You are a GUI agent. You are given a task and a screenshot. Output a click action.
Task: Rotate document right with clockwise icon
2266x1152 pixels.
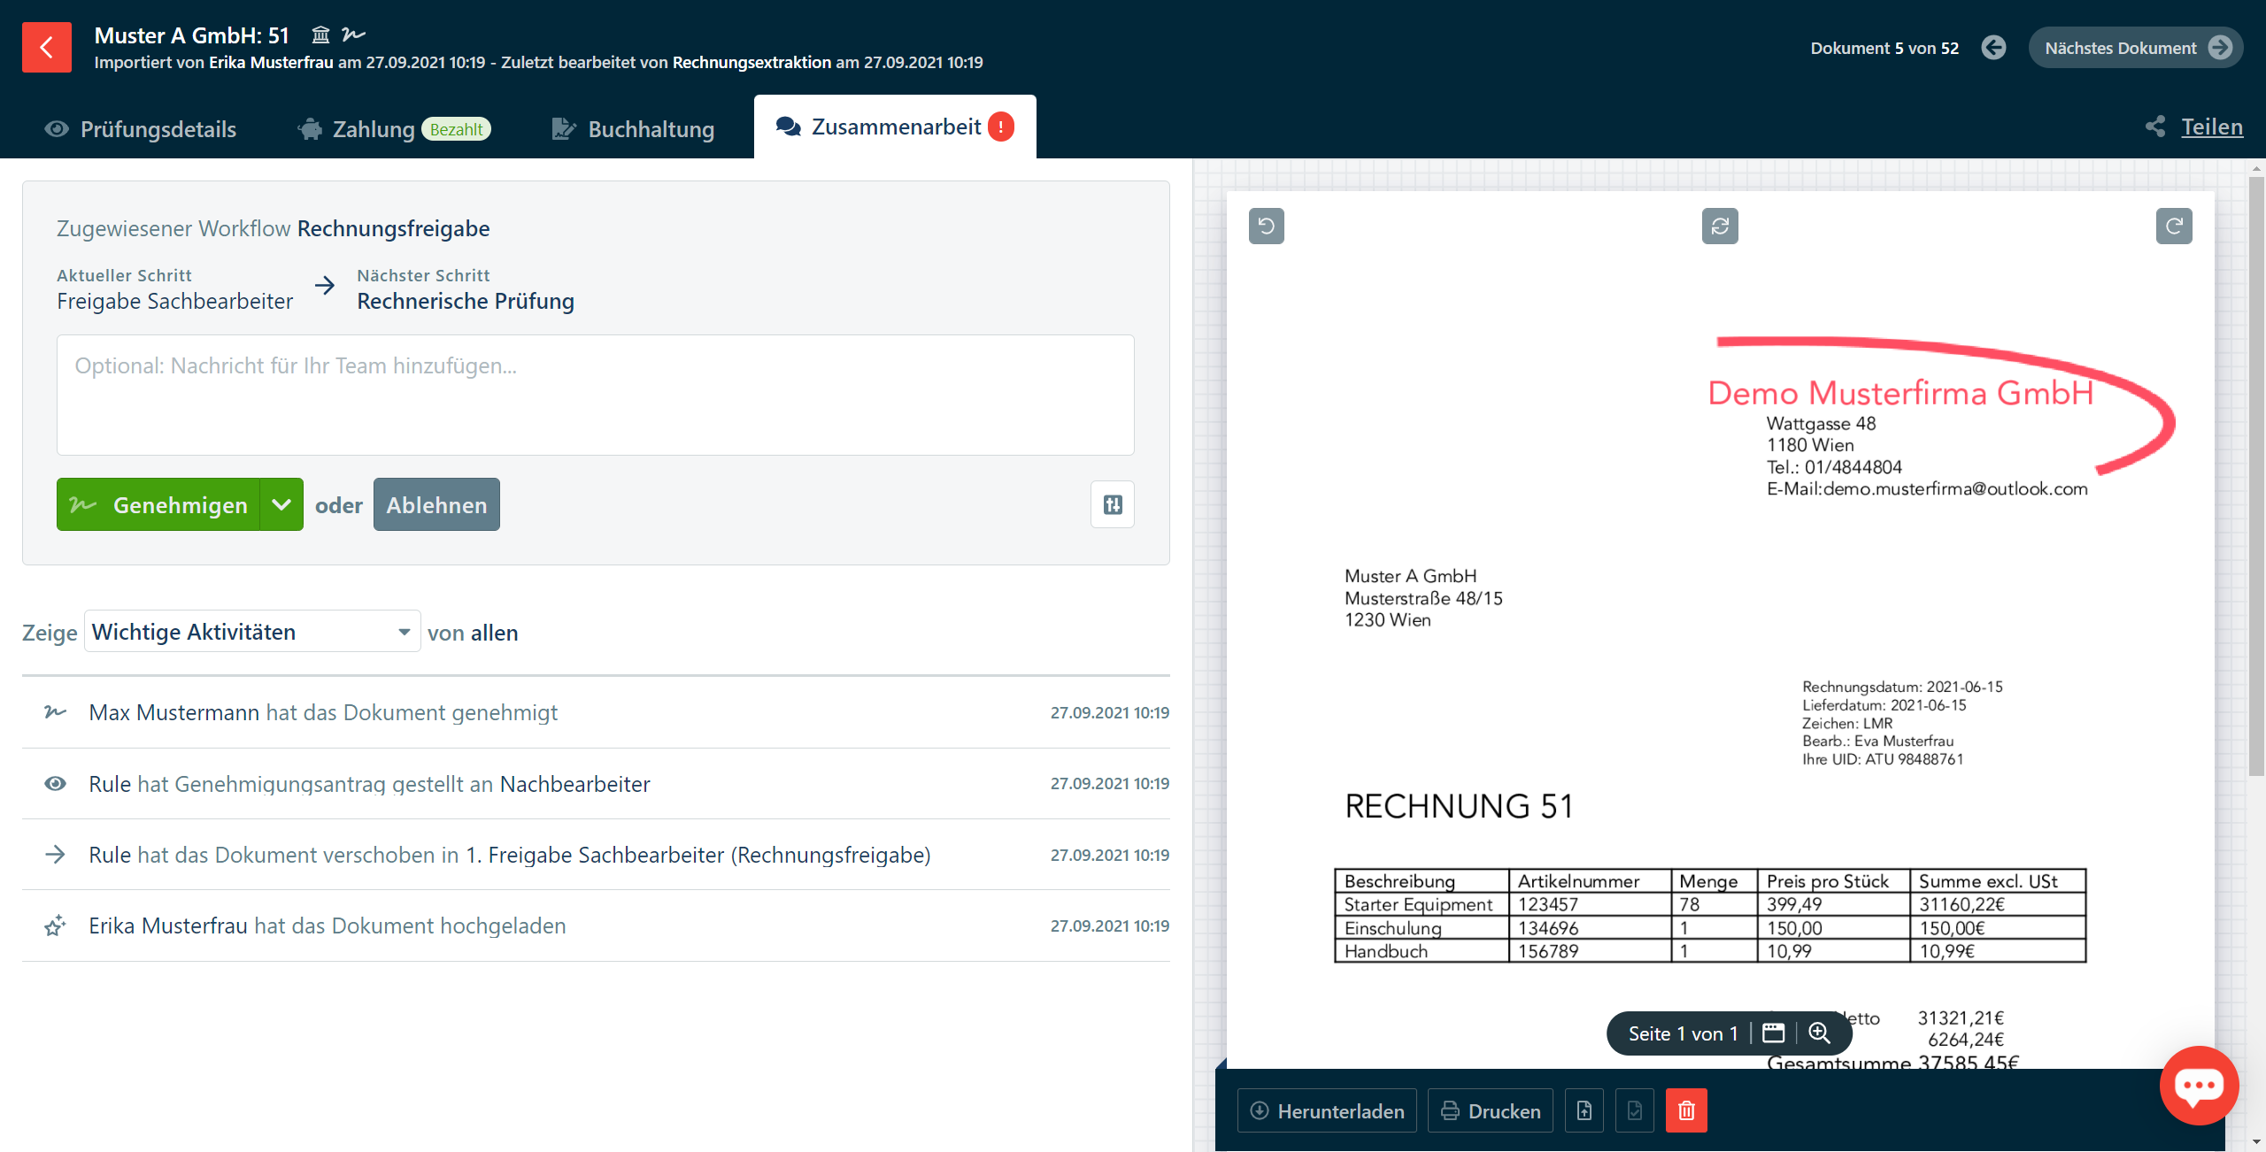pos(2173,227)
